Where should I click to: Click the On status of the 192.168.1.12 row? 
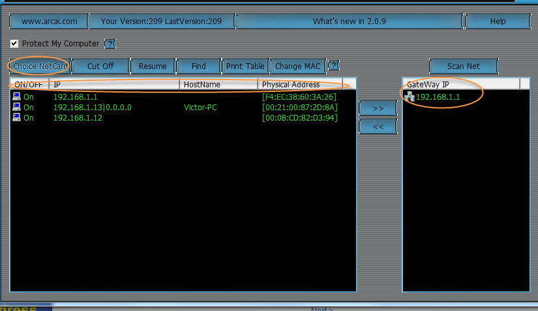click(x=29, y=117)
